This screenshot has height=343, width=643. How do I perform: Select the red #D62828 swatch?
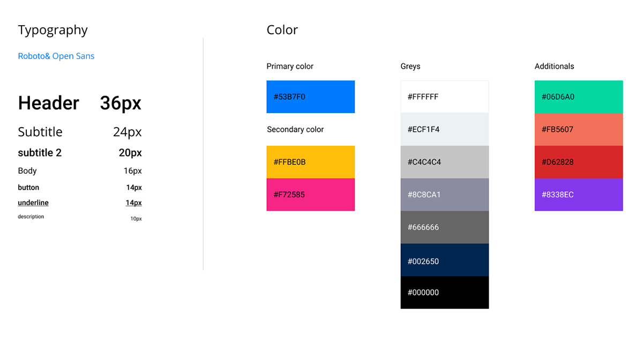pos(579,162)
